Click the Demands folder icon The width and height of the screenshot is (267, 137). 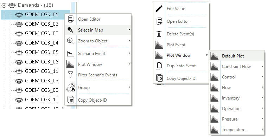click(12, 5)
